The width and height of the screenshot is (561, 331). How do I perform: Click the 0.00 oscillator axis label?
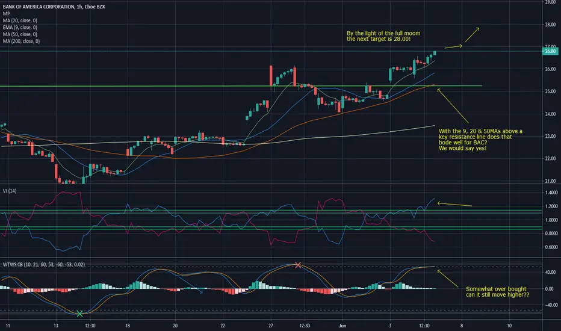coord(550,289)
